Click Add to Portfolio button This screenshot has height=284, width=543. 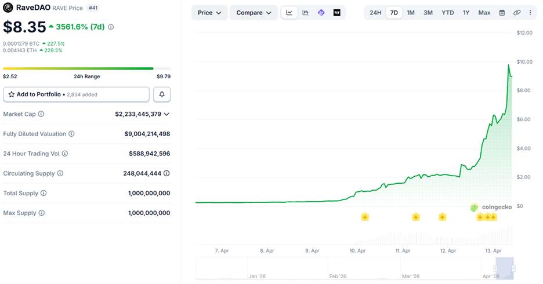(x=76, y=94)
